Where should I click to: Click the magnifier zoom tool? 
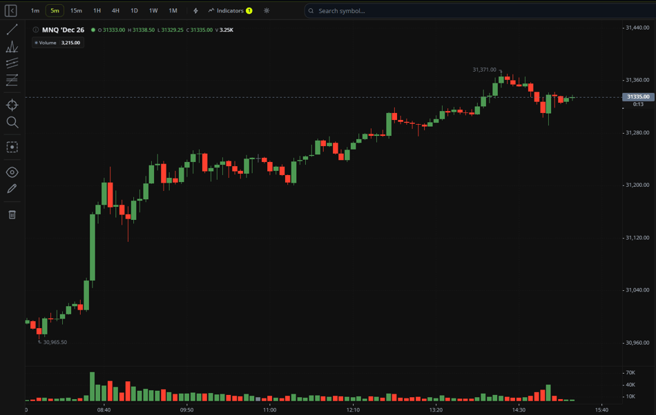click(12, 122)
